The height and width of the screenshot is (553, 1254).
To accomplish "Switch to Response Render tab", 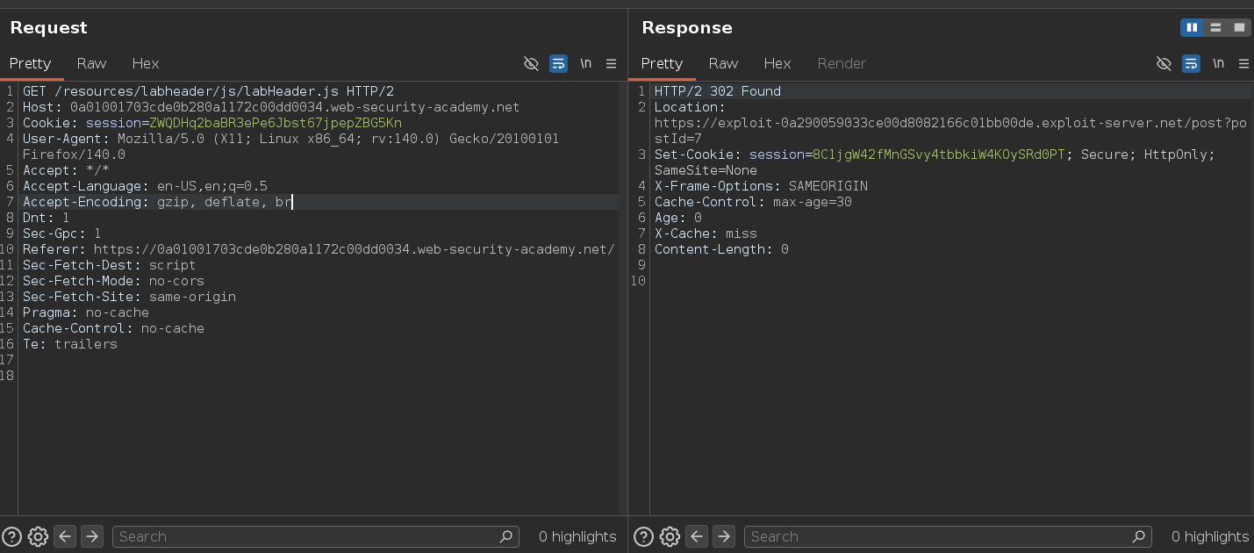I will pos(842,63).
